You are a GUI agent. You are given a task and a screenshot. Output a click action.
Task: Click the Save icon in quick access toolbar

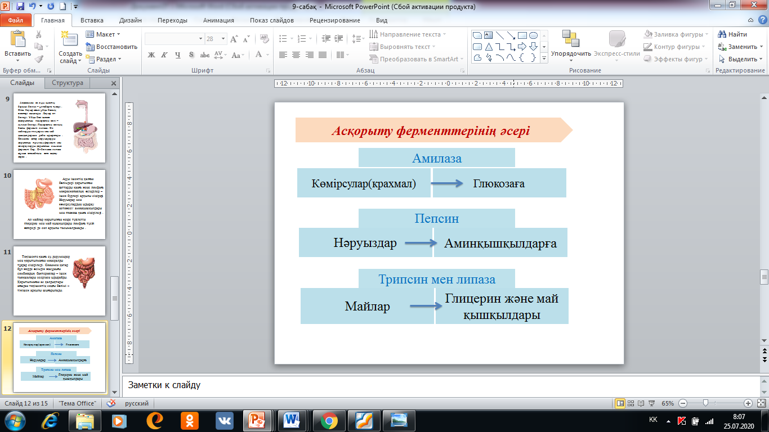(20, 7)
